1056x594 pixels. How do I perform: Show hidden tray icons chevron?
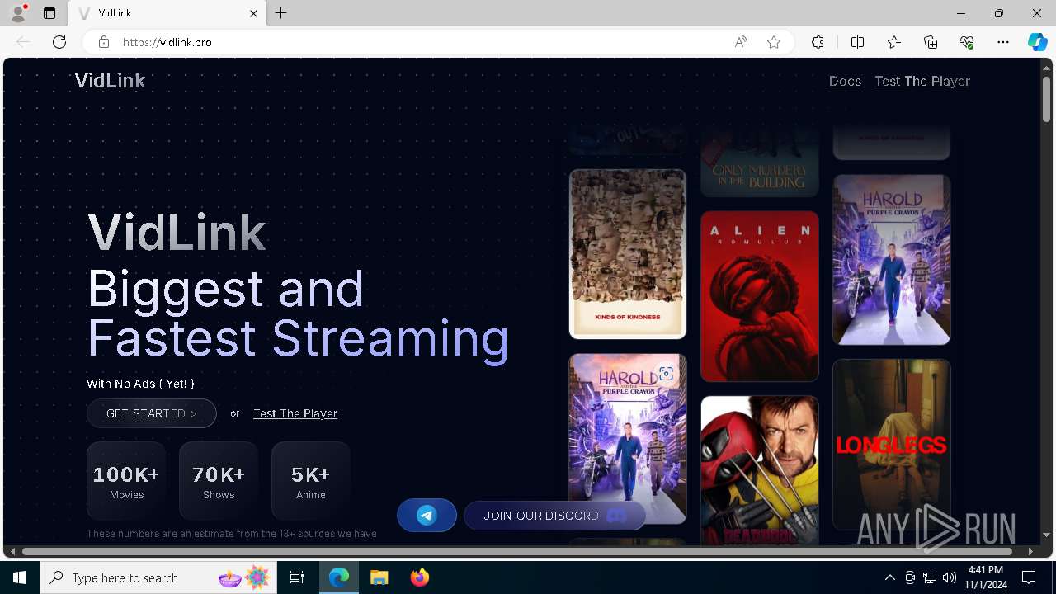(889, 577)
